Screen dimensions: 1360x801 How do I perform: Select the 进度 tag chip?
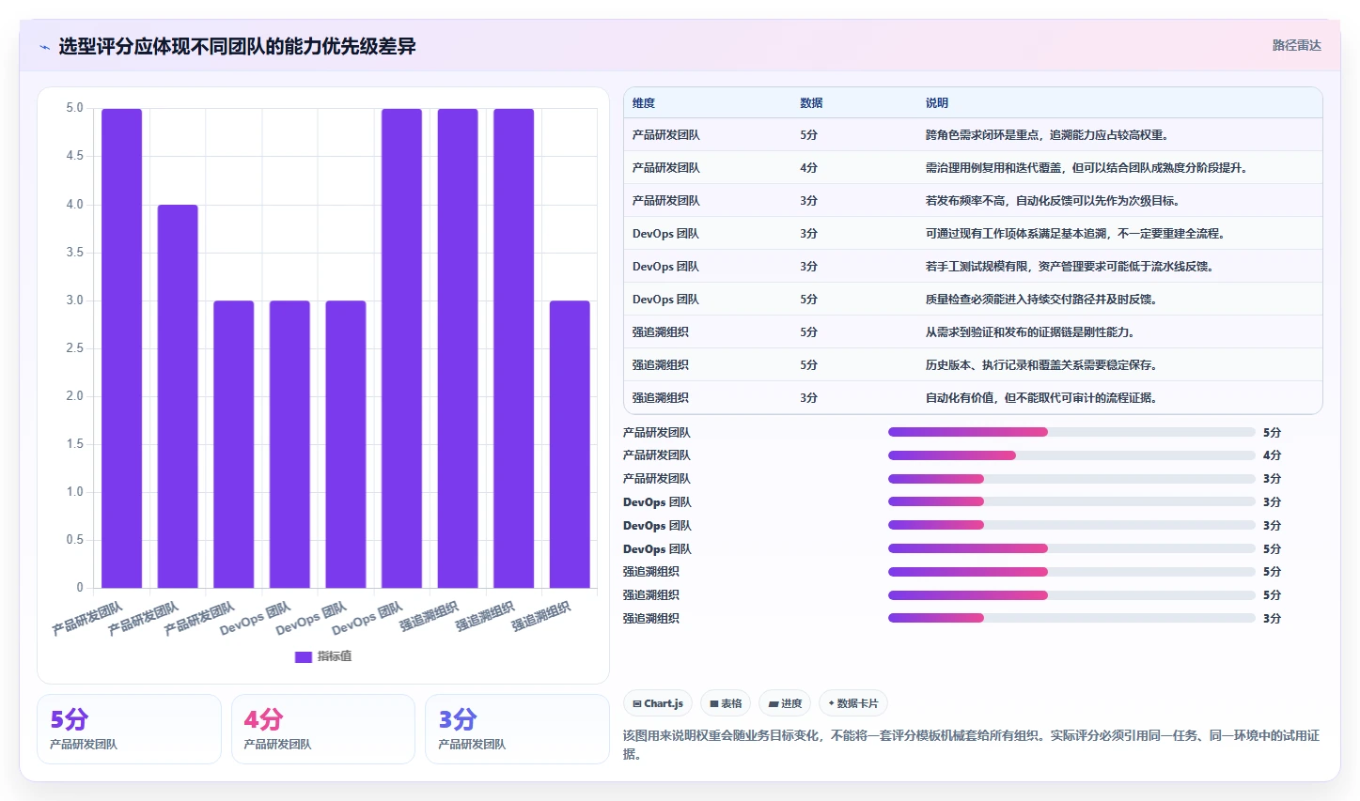point(785,703)
